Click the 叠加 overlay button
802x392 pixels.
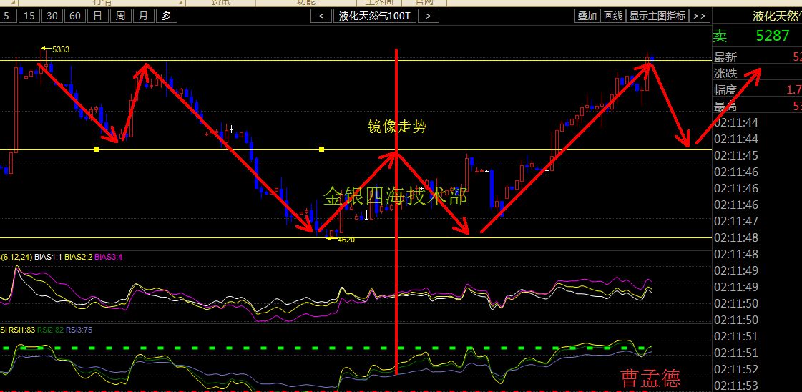587,16
